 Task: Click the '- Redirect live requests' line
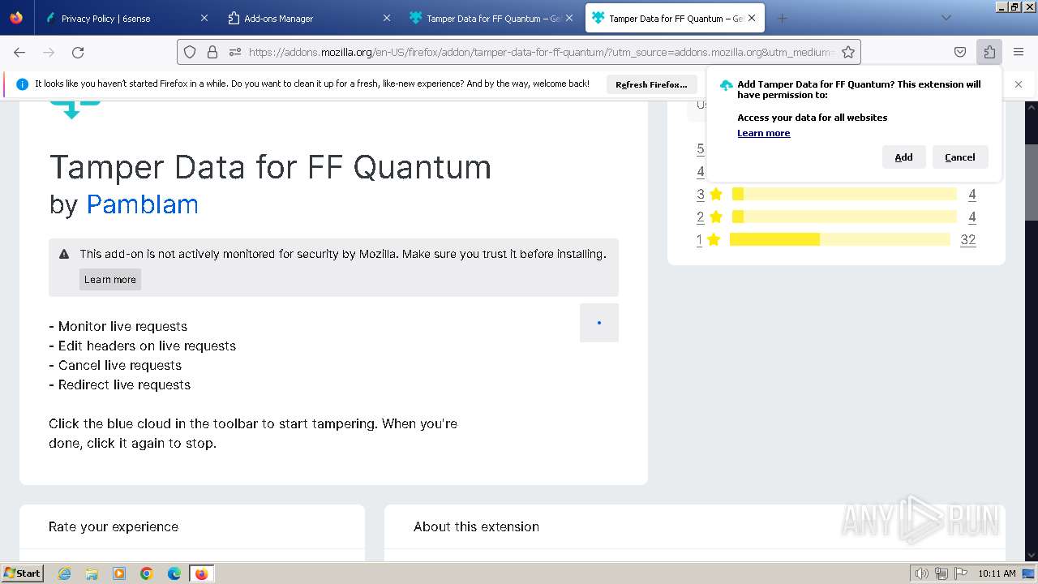pyautogui.click(x=119, y=384)
